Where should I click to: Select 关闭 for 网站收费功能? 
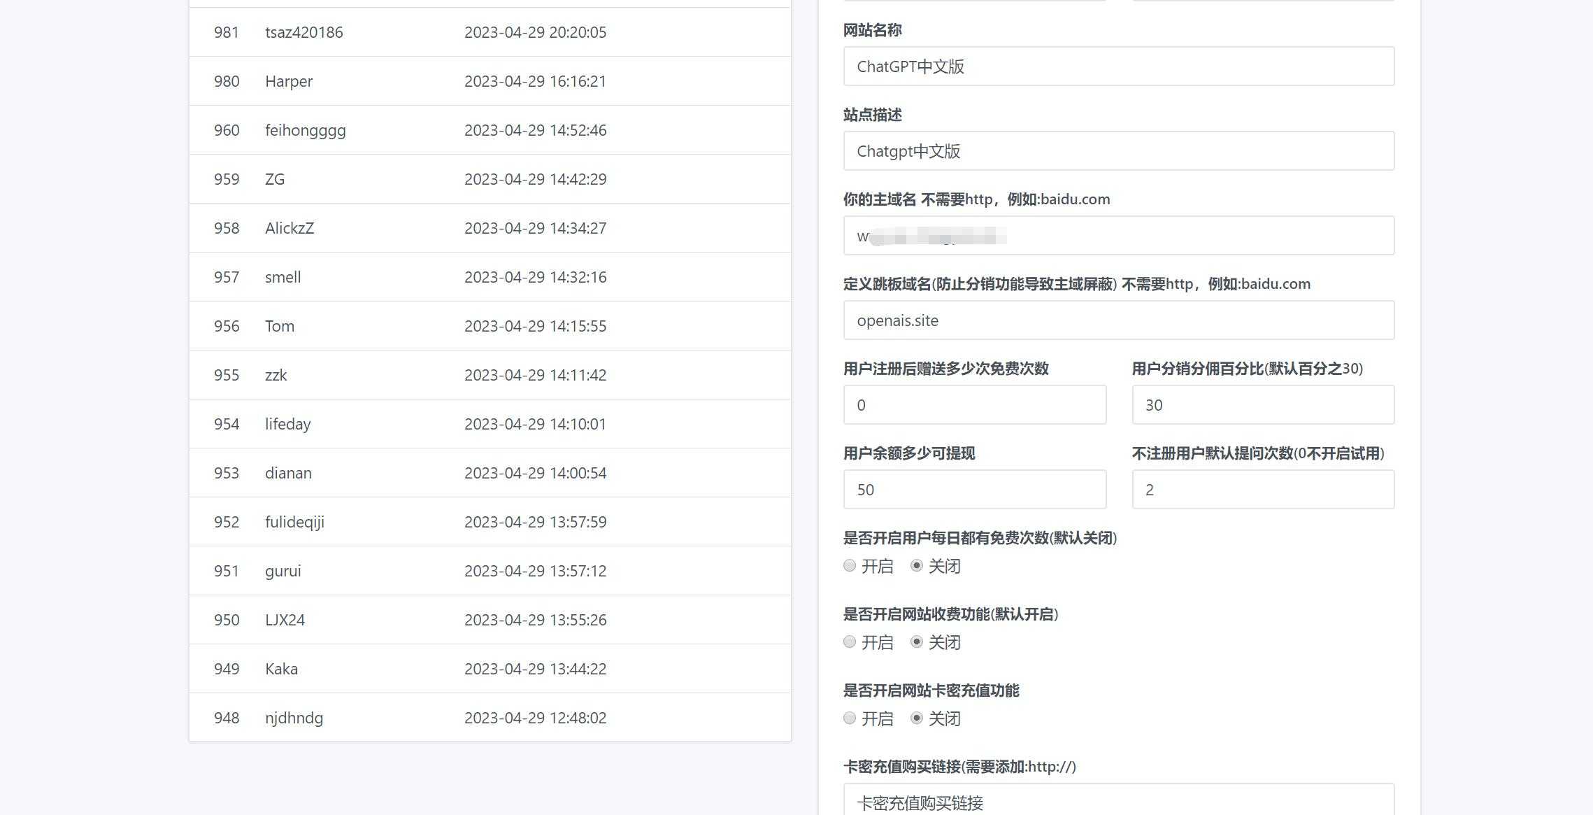click(917, 642)
